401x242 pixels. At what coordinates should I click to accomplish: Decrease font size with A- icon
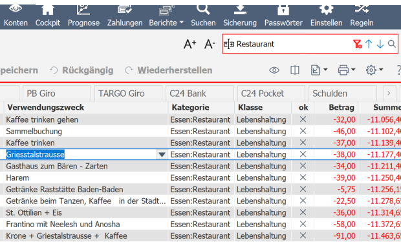(210, 44)
